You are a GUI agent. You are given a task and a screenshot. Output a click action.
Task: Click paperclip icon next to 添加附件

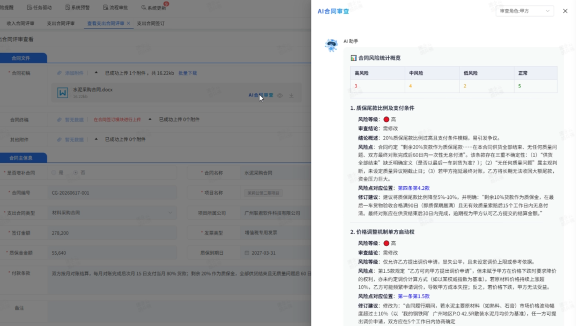pyautogui.click(x=59, y=73)
